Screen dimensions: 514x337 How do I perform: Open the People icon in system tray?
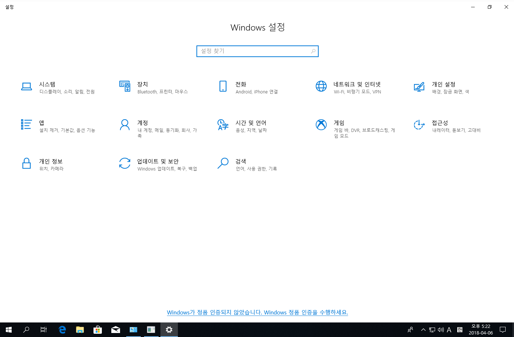410,330
